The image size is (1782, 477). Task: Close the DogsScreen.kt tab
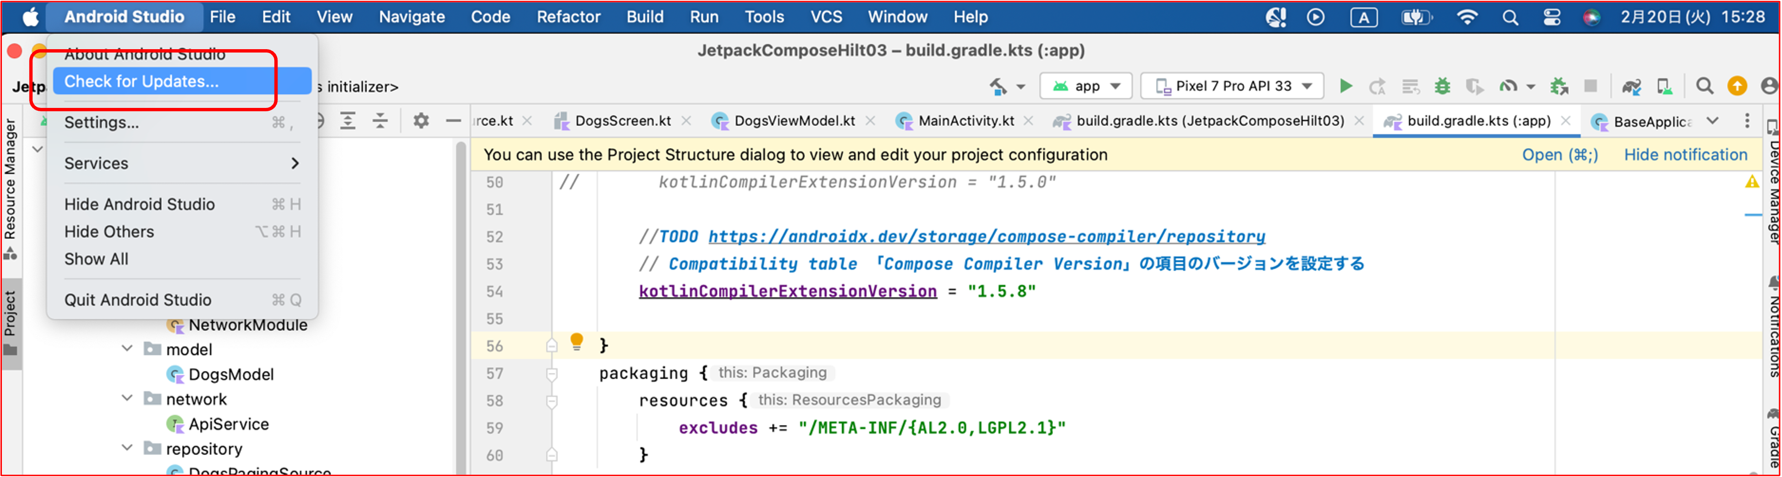pos(686,121)
